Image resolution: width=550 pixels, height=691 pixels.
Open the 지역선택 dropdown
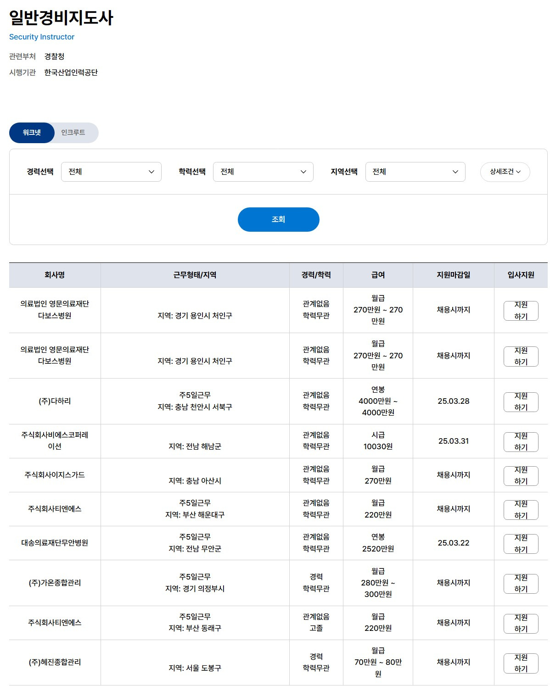415,172
